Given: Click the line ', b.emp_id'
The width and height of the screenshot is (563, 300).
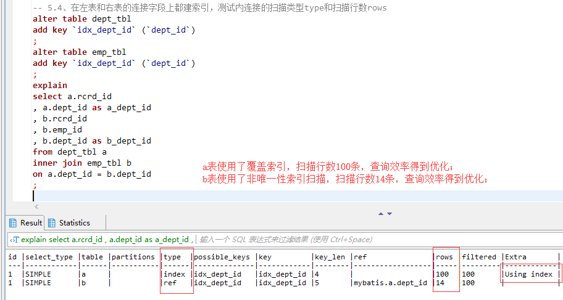Looking at the screenshot, I should [57, 130].
